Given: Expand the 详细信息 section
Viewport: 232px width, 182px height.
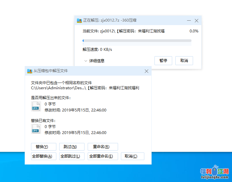Looking at the screenshot, I should coord(94,61).
